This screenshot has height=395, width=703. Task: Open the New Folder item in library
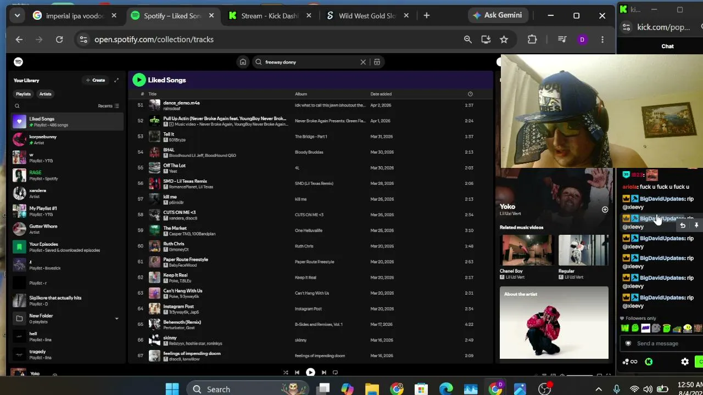[x=67, y=319]
